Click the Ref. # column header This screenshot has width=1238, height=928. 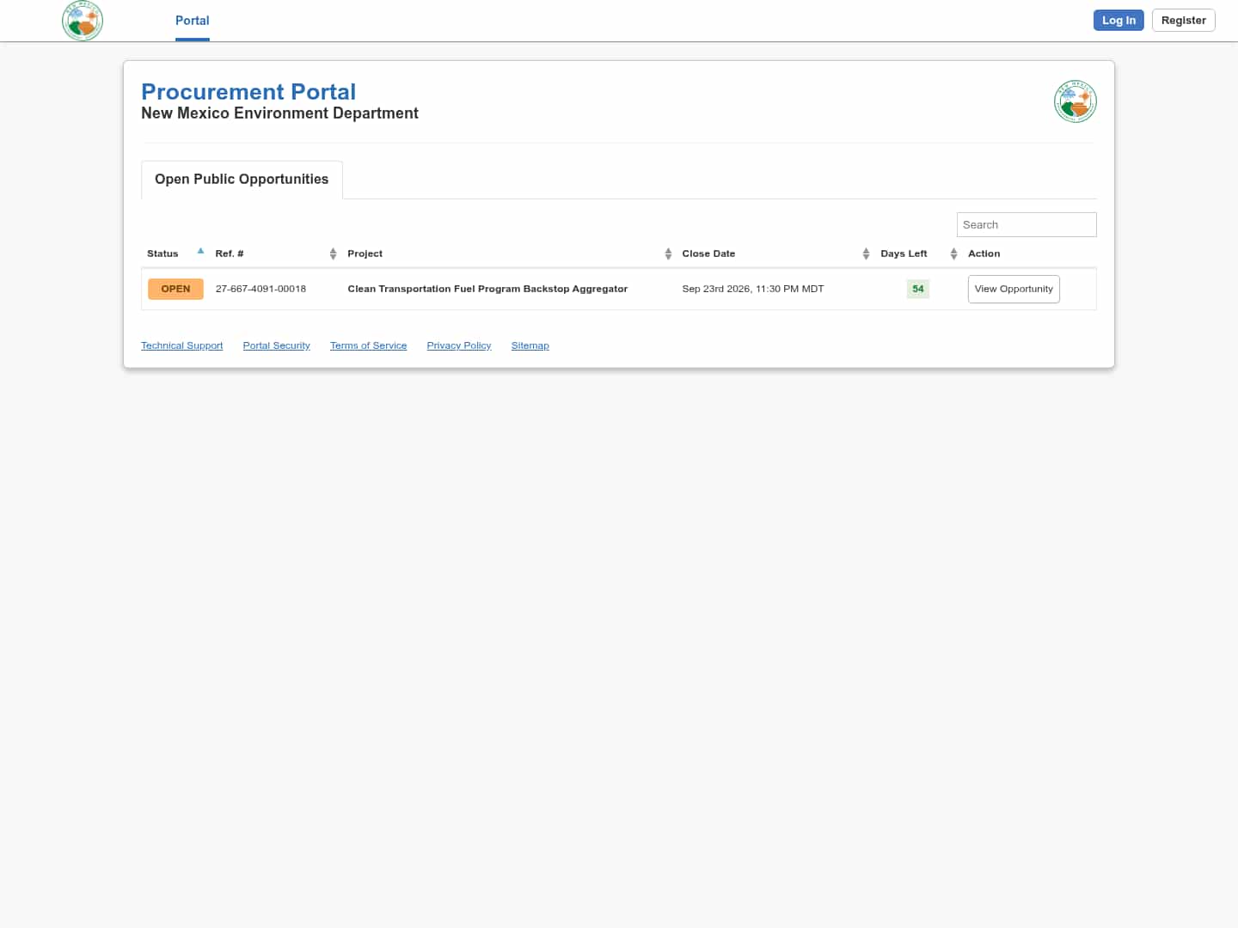[x=230, y=253]
